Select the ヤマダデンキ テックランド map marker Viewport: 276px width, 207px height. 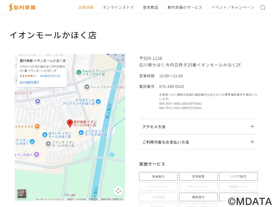[x=98, y=101]
